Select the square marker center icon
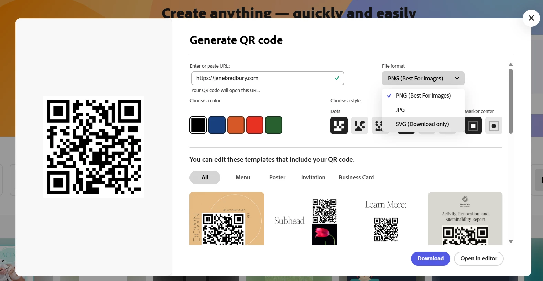Screen dimensions: 543x281 473,125
